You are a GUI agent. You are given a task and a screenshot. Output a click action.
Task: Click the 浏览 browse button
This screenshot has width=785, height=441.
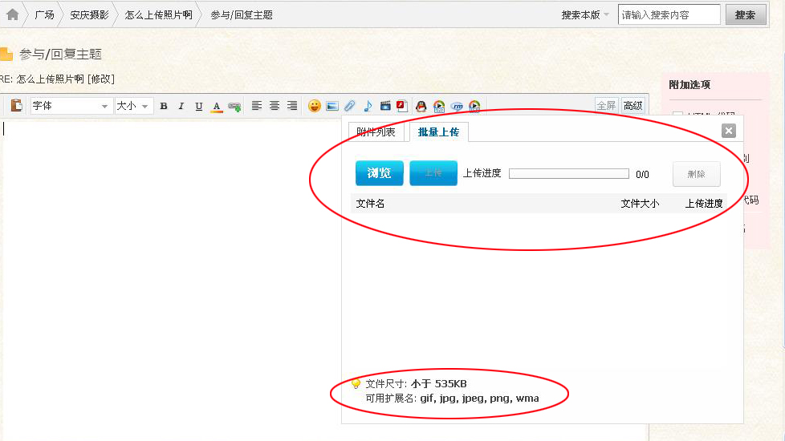[x=379, y=173]
